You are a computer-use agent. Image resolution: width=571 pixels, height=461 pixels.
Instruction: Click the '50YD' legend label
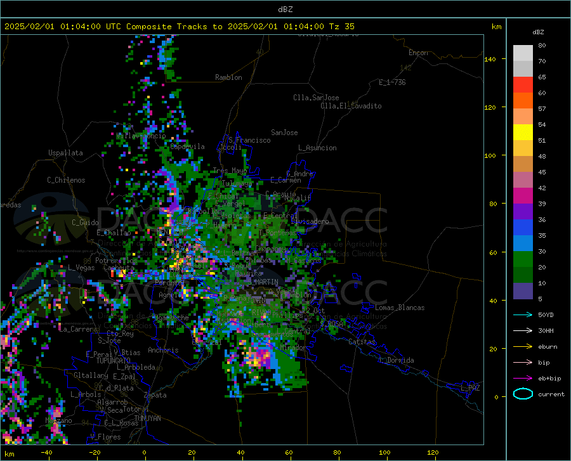coord(546,315)
